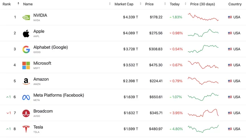Sort by Market Cap arrow
The height and width of the screenshot is (139, 246).
pyautogui.click(x=140, y=4)
